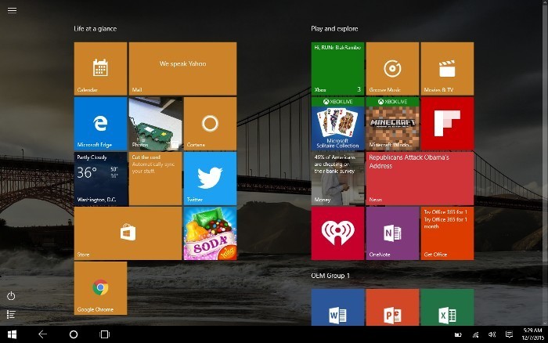Open the OneNote tile
The width and height of the screenshot is (548, 343).
pos(392,233)
